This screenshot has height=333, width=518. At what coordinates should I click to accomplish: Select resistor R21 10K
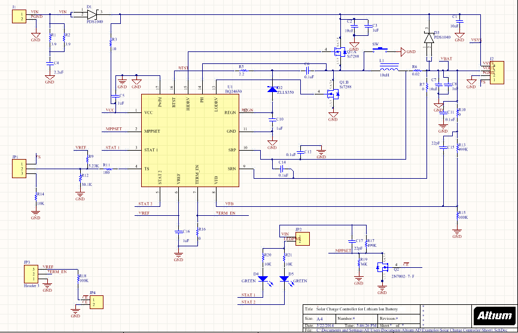point(284,258)
